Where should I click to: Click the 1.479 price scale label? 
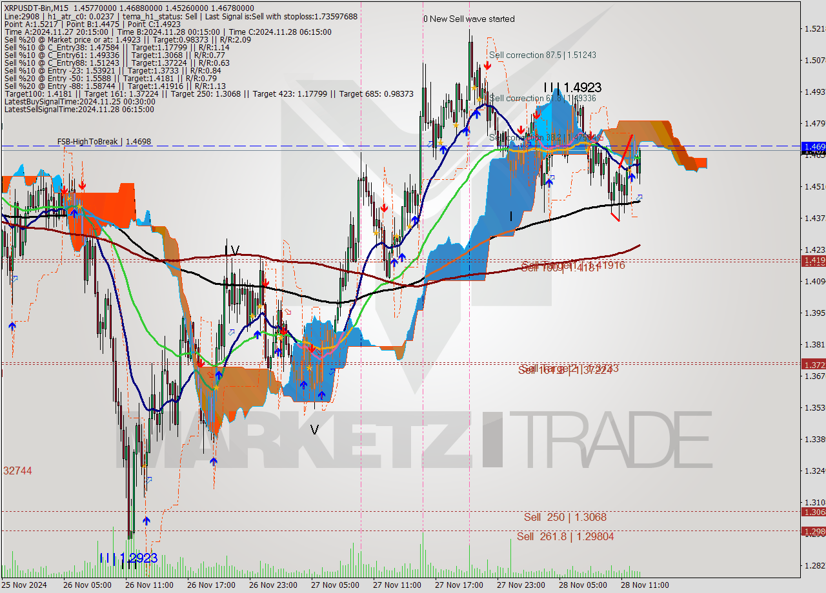[815, 123]
